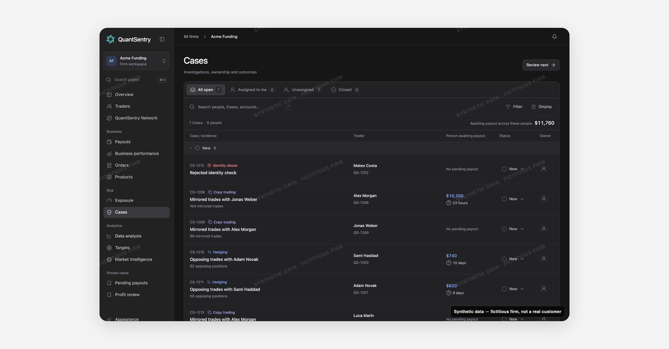Click the $10,200 payout amount
The image size is (669, 349).
click(455, 196)
